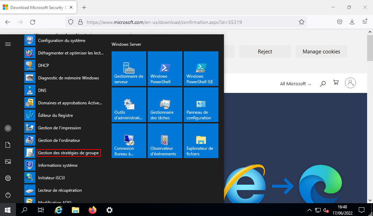Bookmark this page with star icon

pos(302,22)
